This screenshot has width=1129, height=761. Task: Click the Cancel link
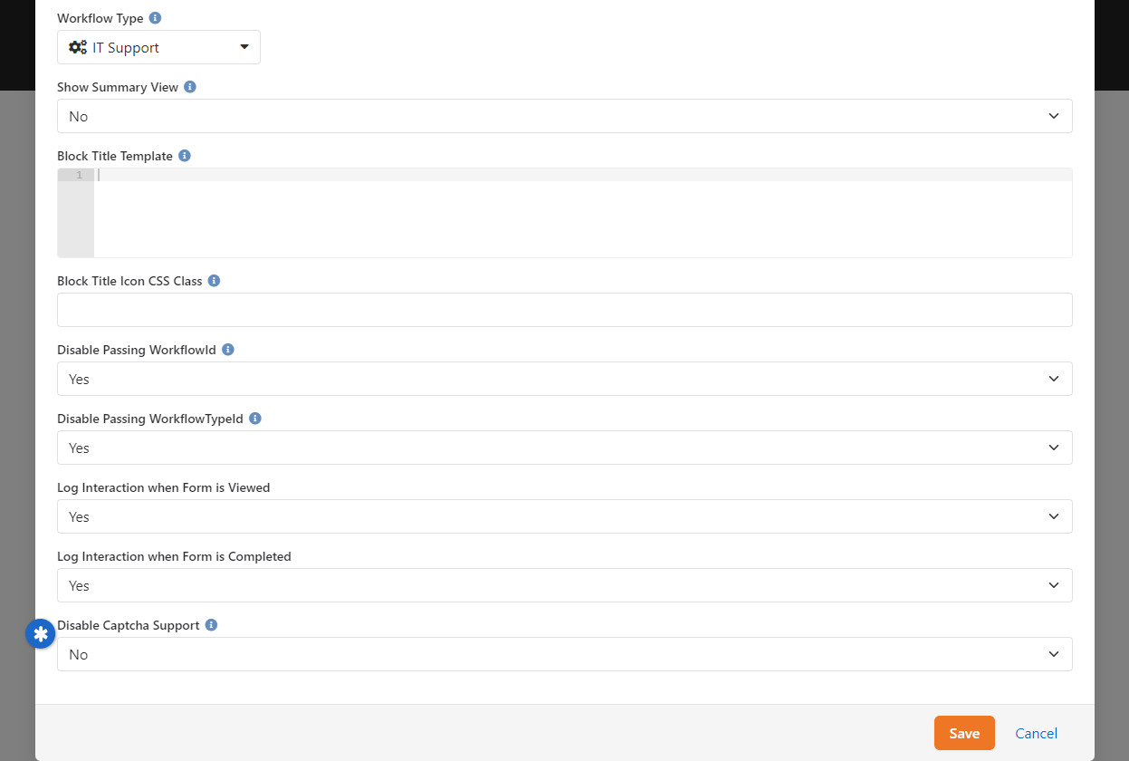[1036, 734]
